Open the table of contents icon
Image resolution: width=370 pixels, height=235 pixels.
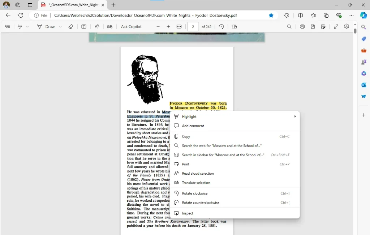click(x=8, y=27)
